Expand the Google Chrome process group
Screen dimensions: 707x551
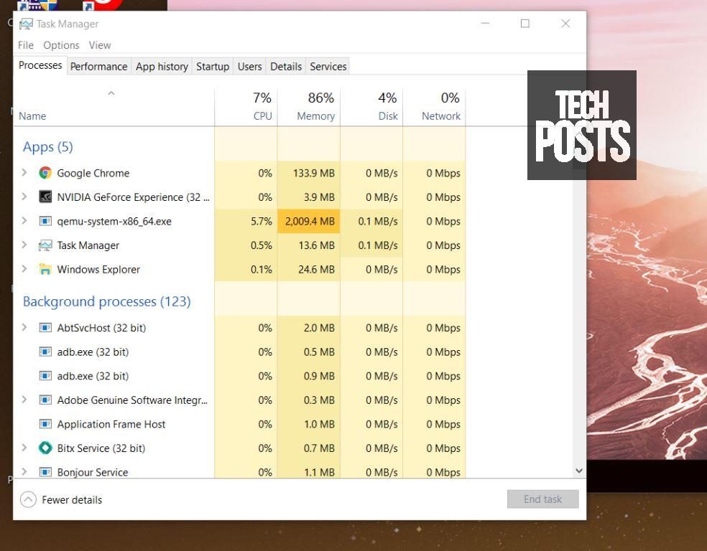pyautogui.click(x=24, y=172)
